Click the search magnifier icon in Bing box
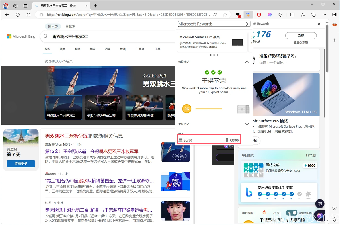Image resolution: width=340 pixels, height=225 pixels. 46,36
